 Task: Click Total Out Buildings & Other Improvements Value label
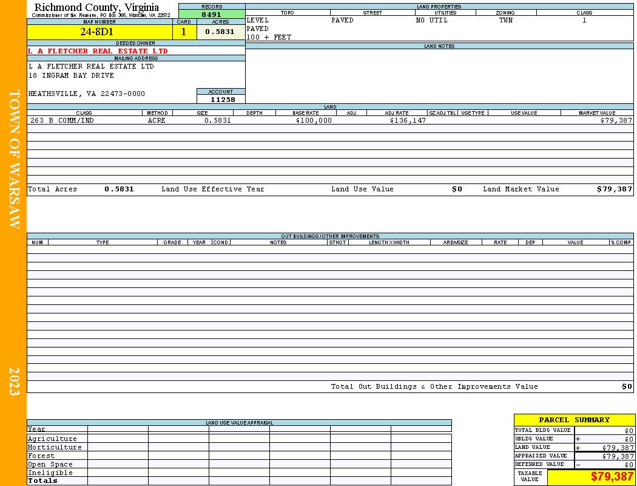[434, 387]
